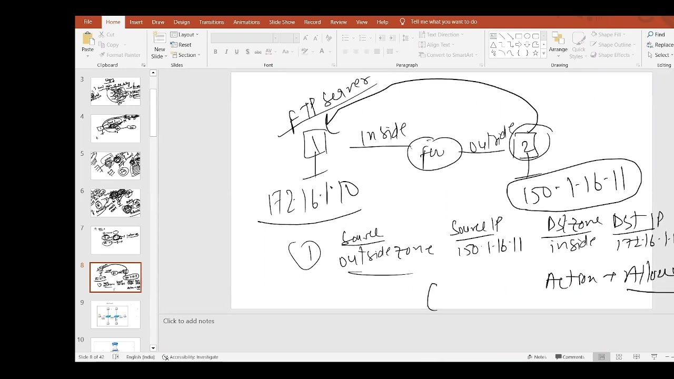Screen dimensions: 674x379
Task: Select the Right Arrow shape in gallery
Action: (519, 44)
